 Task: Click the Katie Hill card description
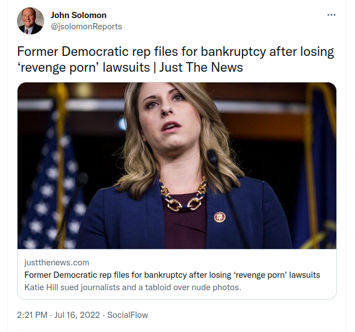pos(133,287)
